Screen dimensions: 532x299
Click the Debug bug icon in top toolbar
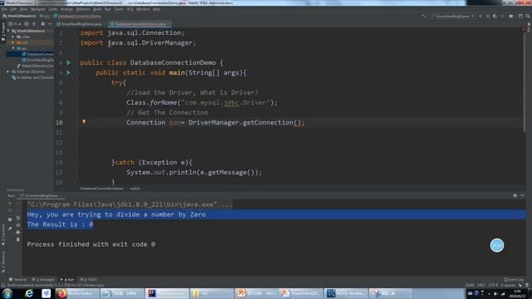tap(488, 16)
